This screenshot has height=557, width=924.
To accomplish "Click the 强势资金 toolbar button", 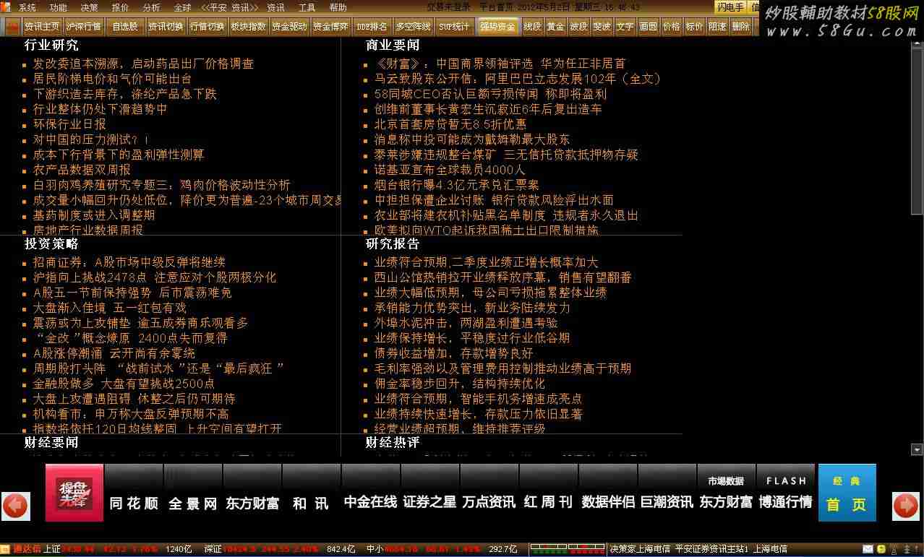I will tap(497, 27).
